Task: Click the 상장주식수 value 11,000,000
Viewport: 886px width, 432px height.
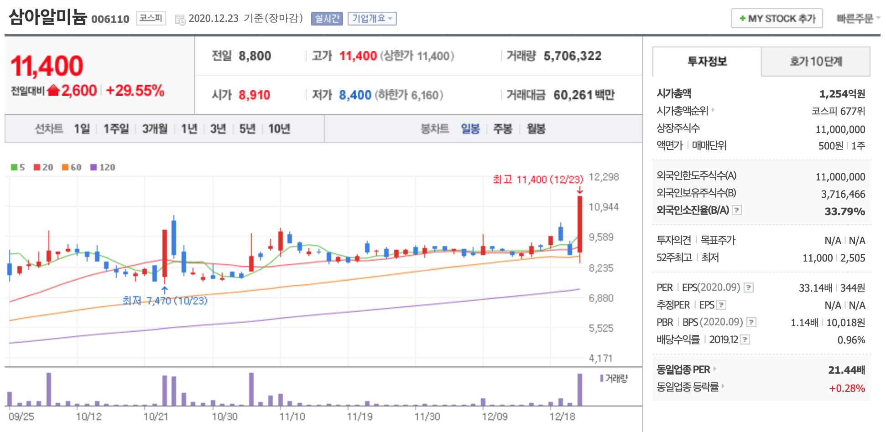Action: pos(840,129)
